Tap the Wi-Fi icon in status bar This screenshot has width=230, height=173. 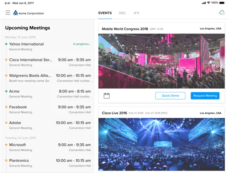[x=208, y=3]
